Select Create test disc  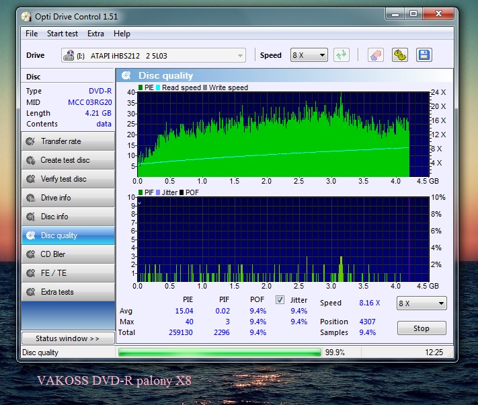pos(69,160)
